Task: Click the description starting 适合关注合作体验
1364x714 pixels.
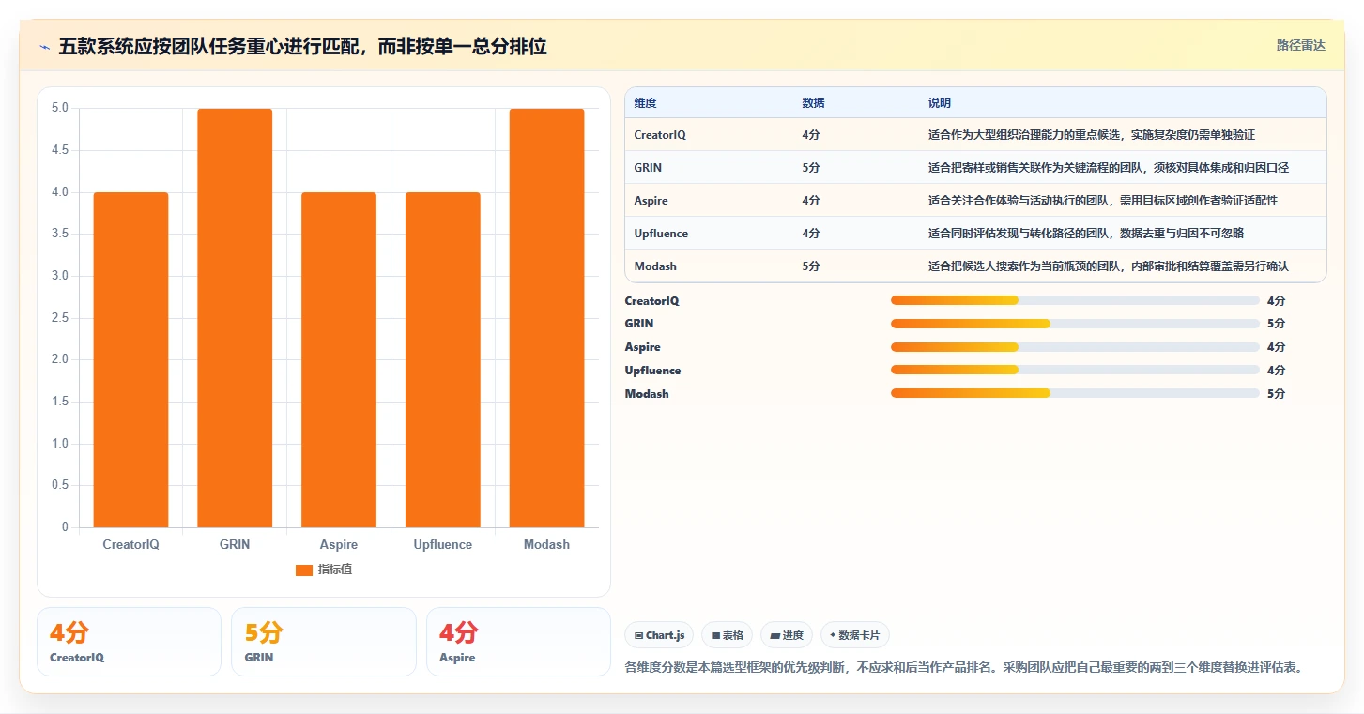Action: coord(1103,201)
